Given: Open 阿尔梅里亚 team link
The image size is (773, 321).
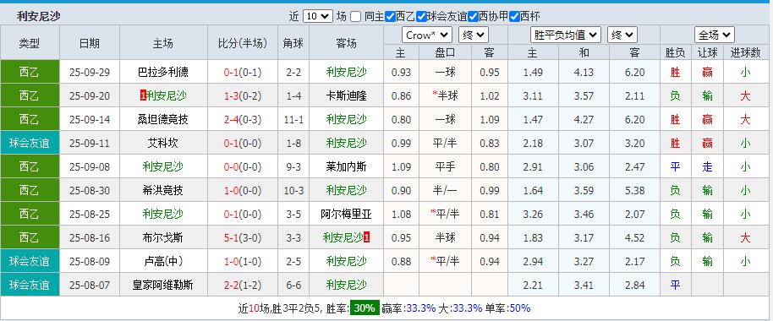Looking at the screenshot, I should (346, 215).
